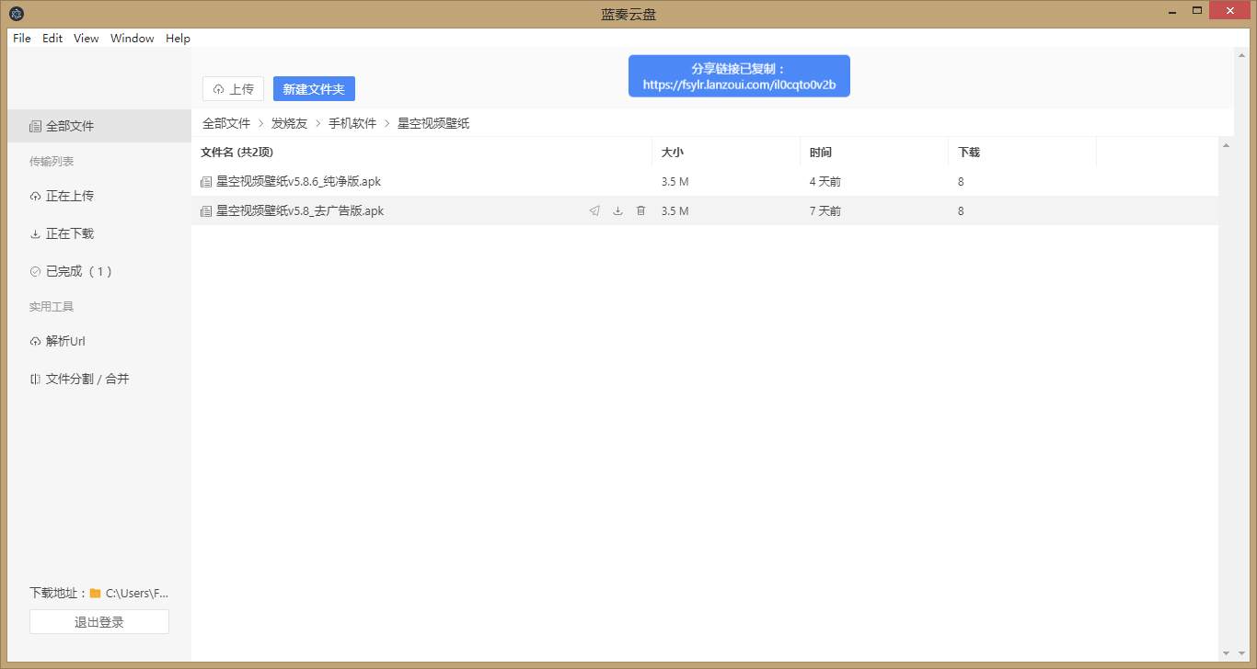Click file icon beside 星空视频壁纸v5.8_去广告版.apk
The image size is (1257, 669).
(206, 211)
